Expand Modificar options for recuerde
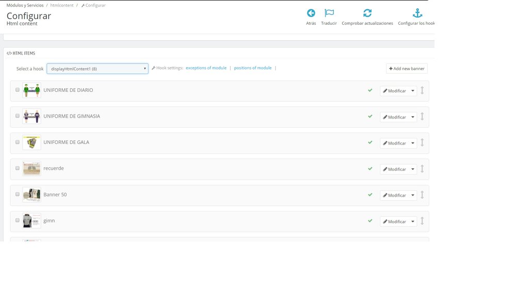Screen dimensions: 516x290 click(413, 169)
